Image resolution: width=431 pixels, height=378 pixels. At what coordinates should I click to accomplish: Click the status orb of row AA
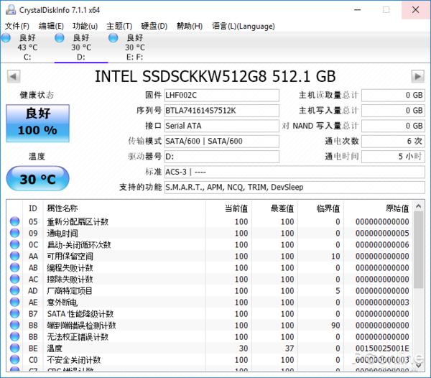[x=15, y=256]
